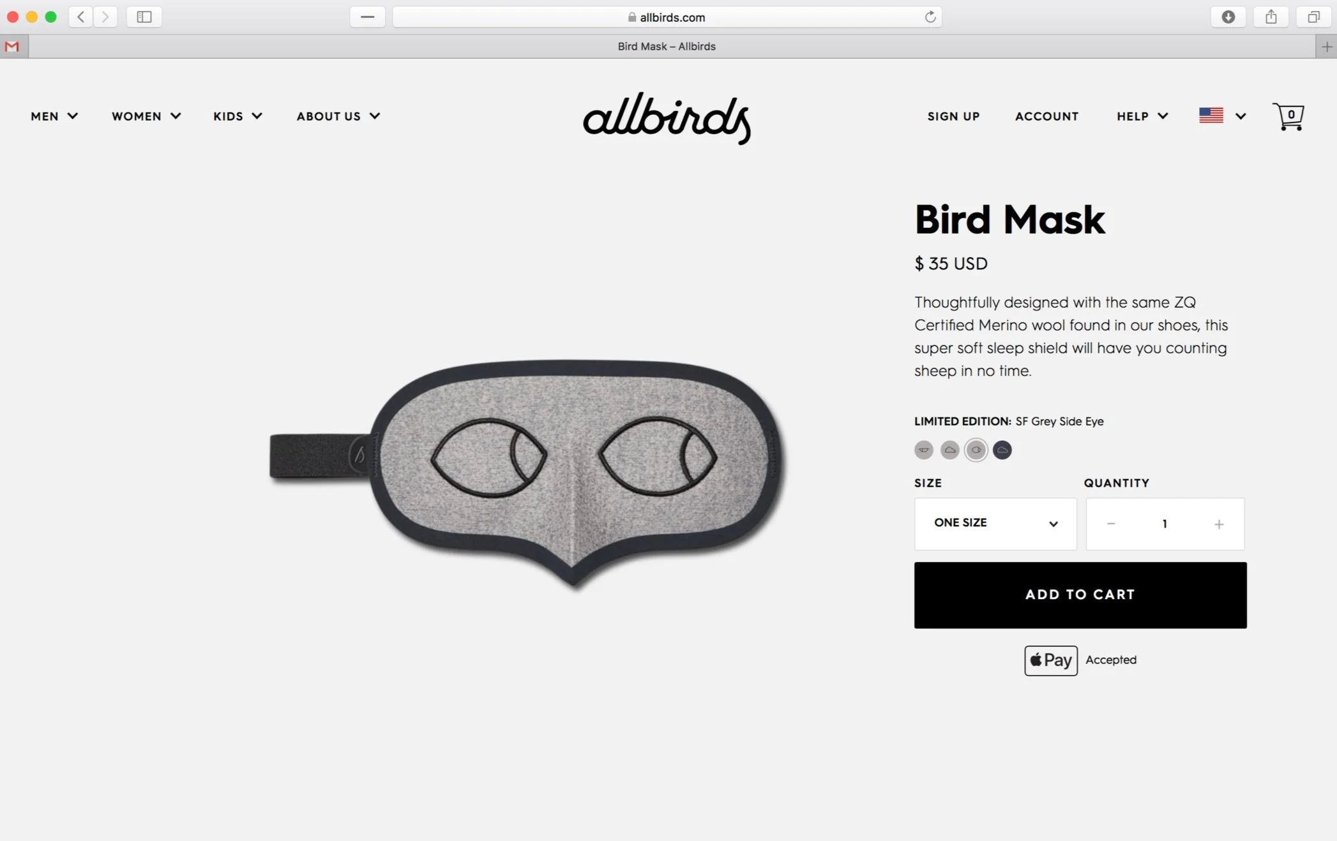Show all tabs overview icon
The image size is (1337, 841).
click(x=1313, y=17)
